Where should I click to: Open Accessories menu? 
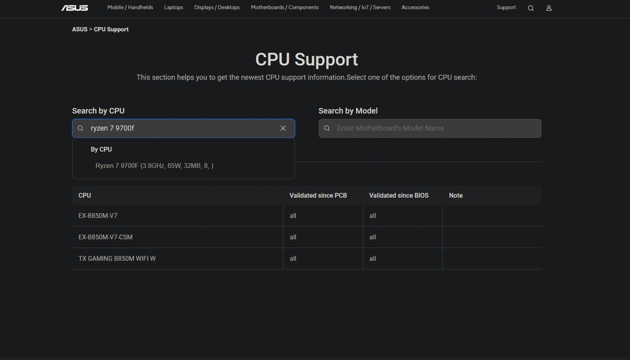415,7
